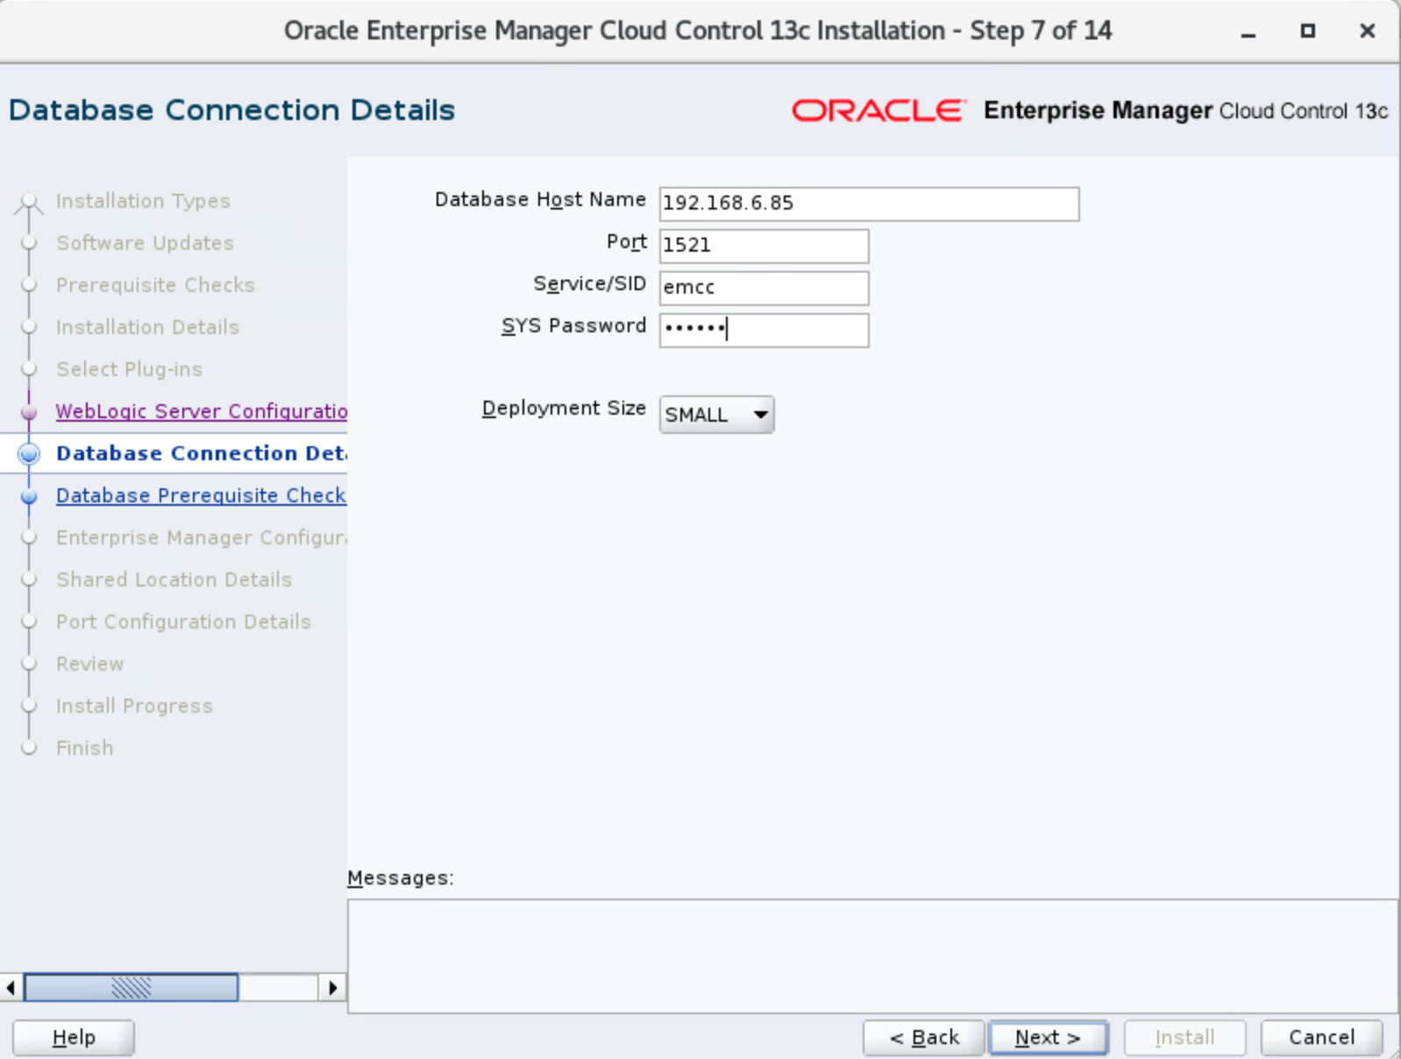Click the Enterprise Manager Configuration step text
The image size is (1401, 1059).
point(201,537)
